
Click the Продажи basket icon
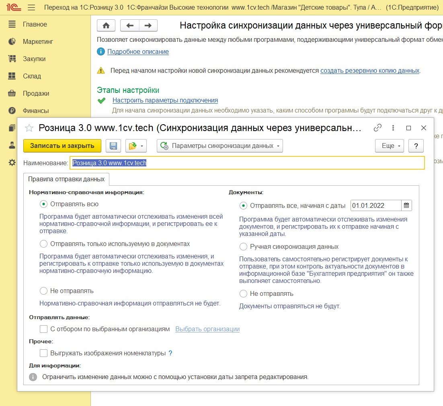(12, 93)
